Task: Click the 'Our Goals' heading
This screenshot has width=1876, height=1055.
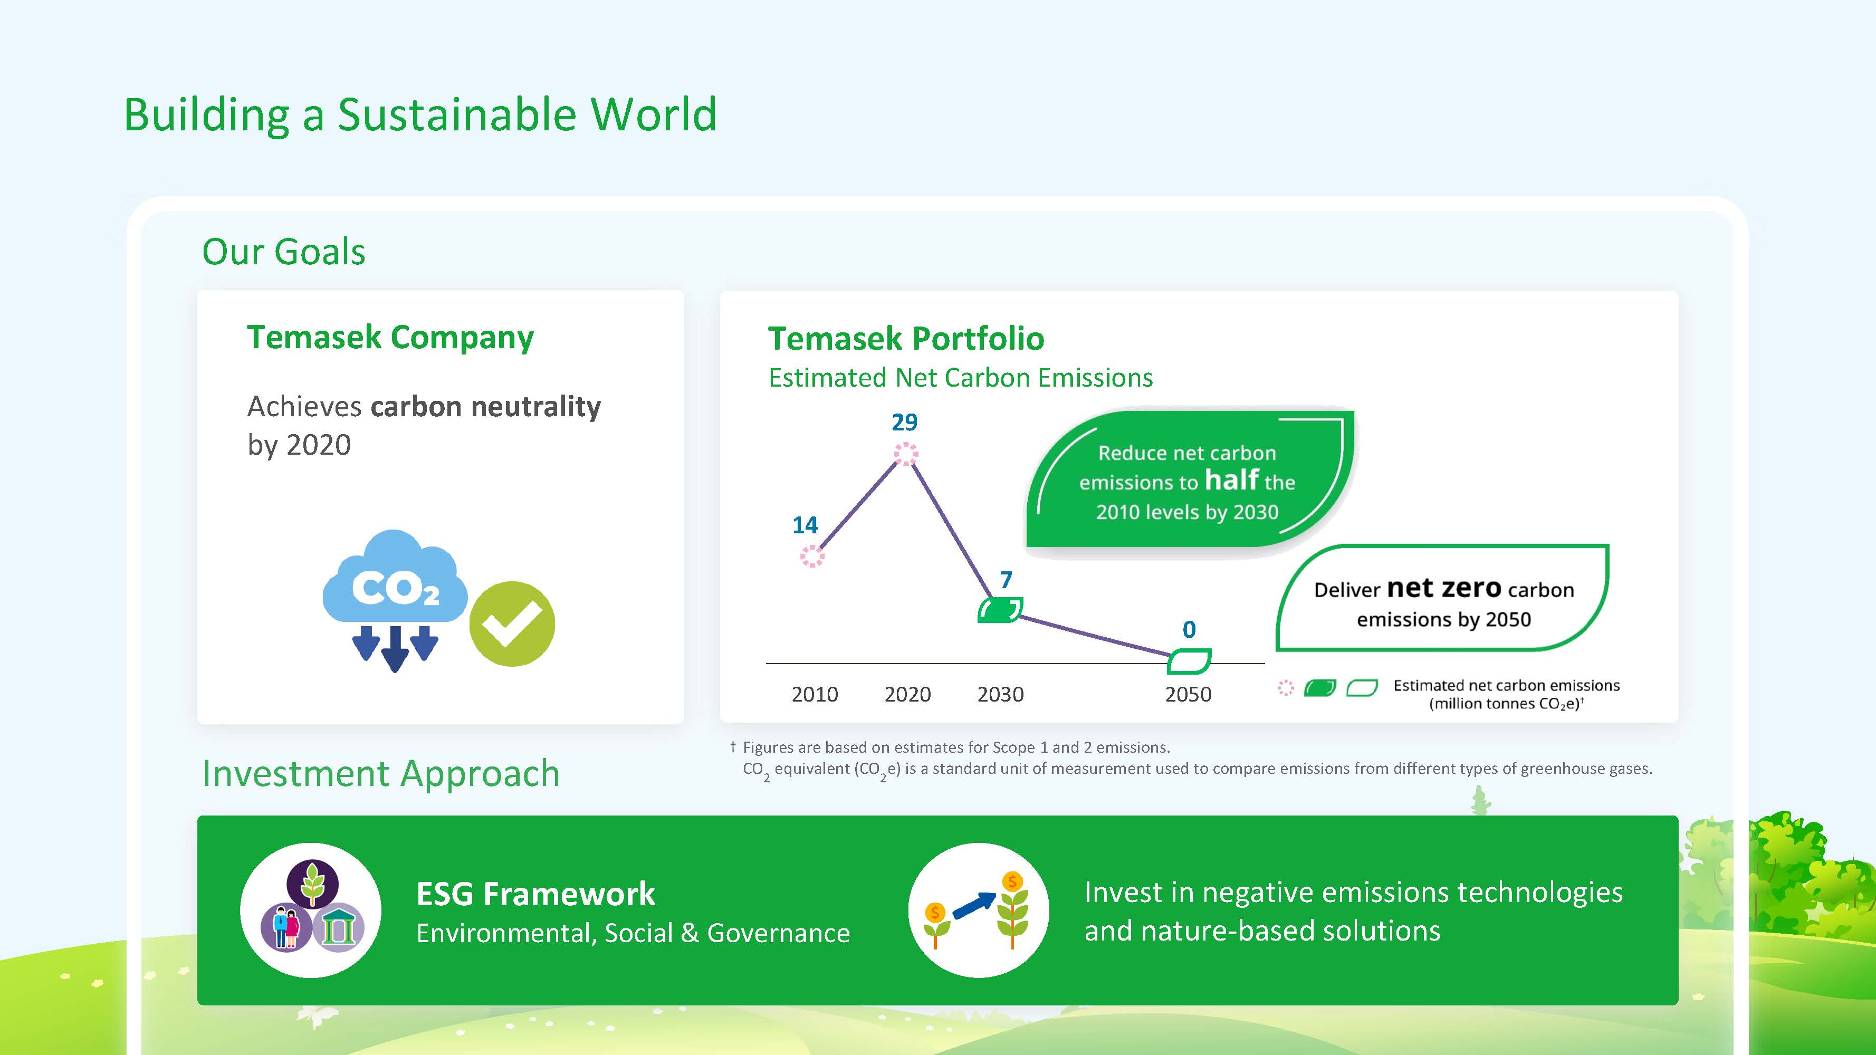Action: point(283,252)
